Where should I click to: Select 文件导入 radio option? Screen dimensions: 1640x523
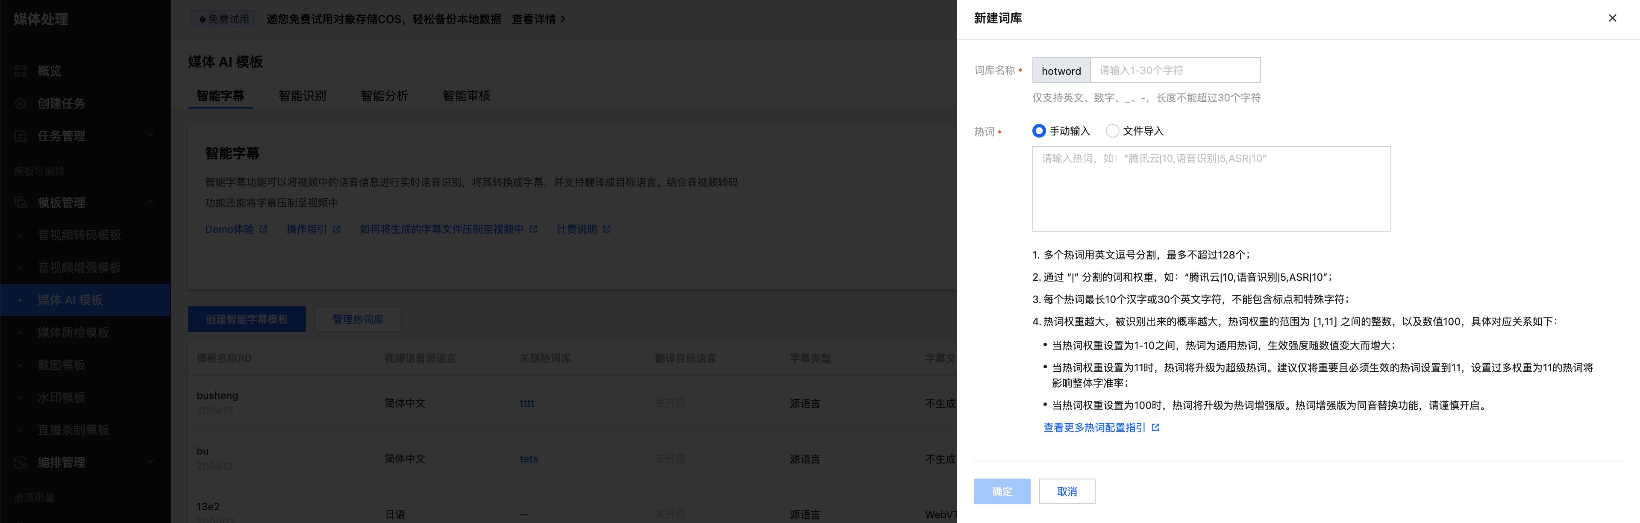(x=1134, y=131)
